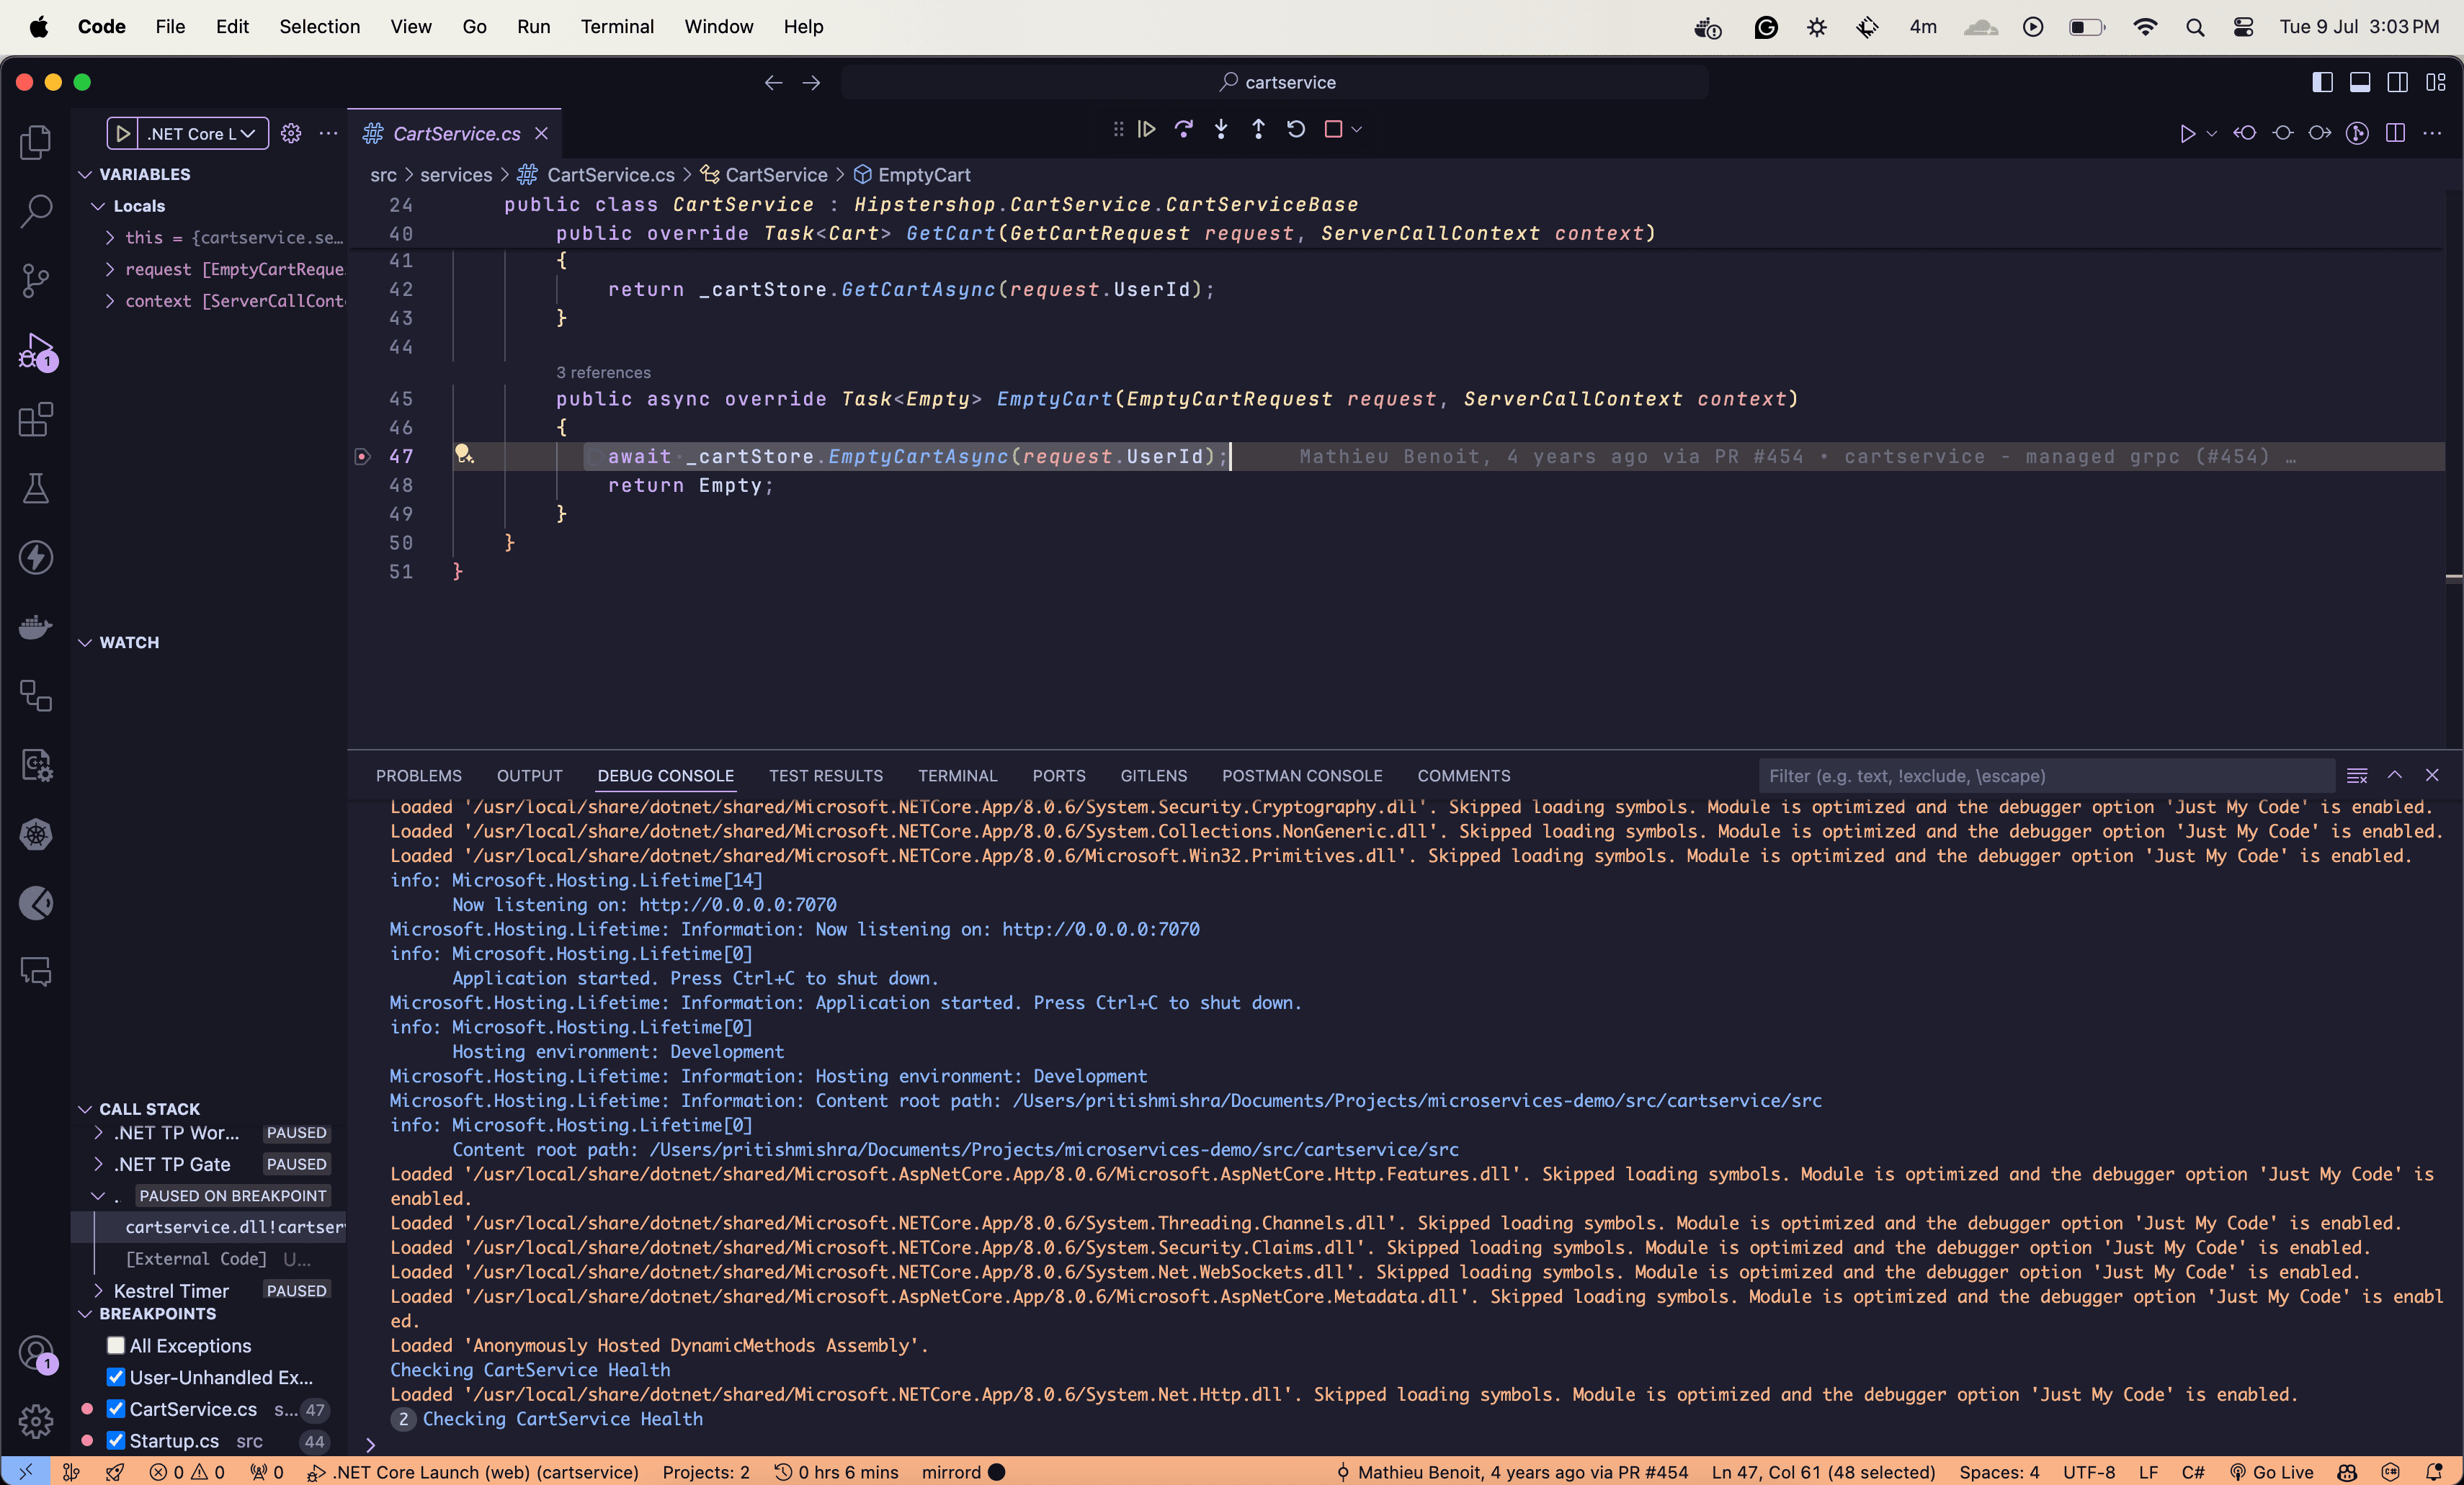Stop the debug session
Screen dimensions: 2464x1485
pos(1333,130)
